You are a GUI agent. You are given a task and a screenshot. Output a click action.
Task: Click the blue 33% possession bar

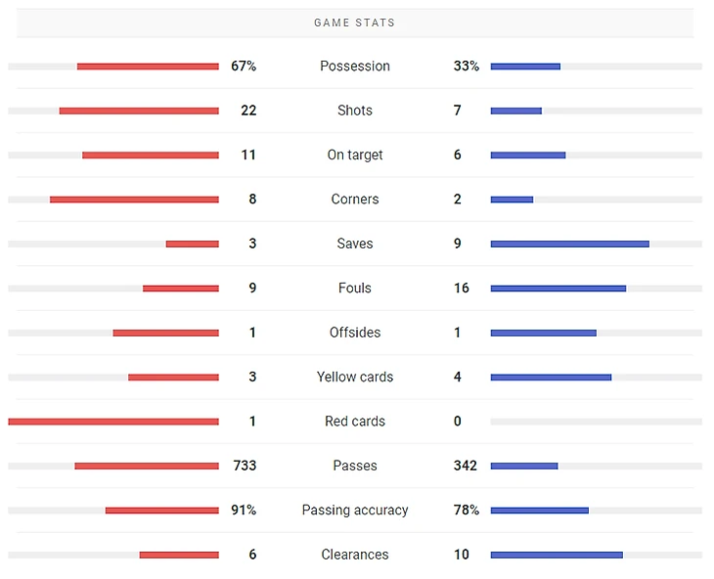point(525,67)
